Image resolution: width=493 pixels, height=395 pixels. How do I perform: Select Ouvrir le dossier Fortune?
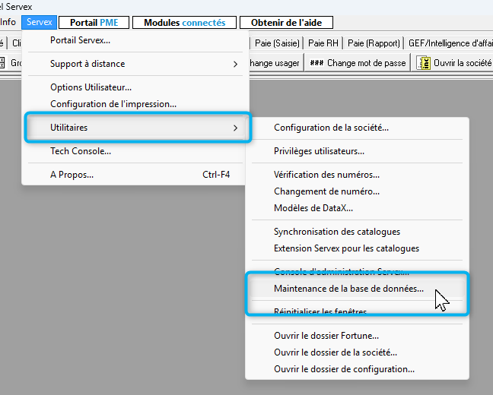(326, 335)
